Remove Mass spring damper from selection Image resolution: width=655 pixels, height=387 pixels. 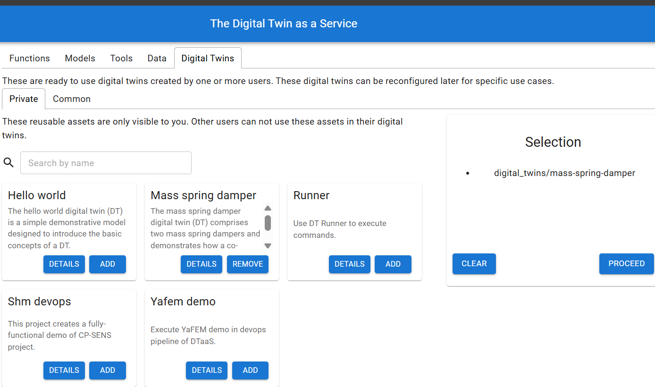[248, 264]
